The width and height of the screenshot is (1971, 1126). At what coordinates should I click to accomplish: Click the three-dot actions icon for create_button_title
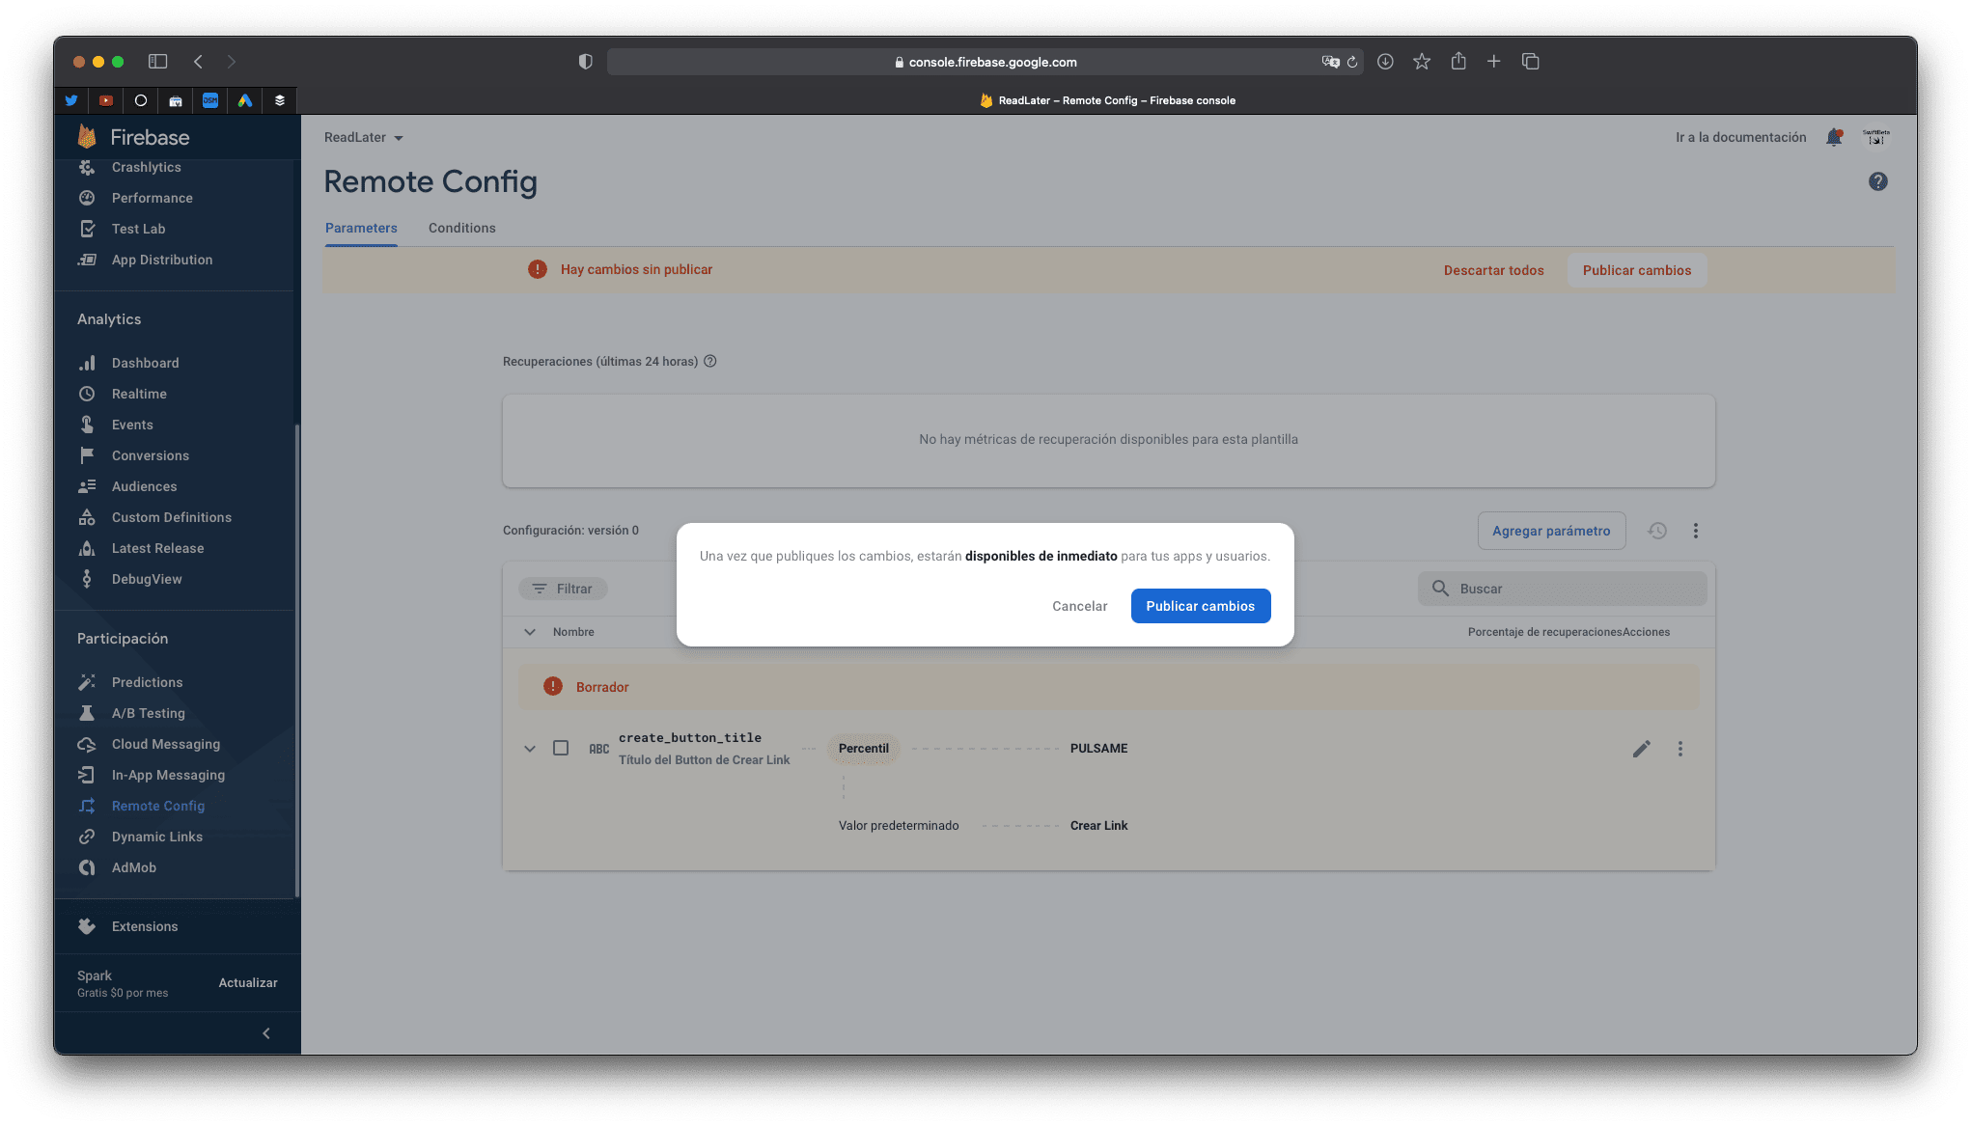point(1680,749)
